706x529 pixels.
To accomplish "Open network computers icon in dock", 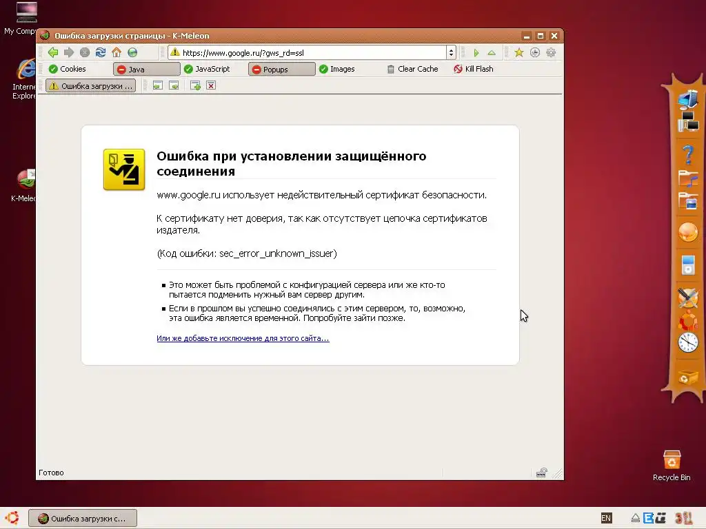I will click(688, 122).
